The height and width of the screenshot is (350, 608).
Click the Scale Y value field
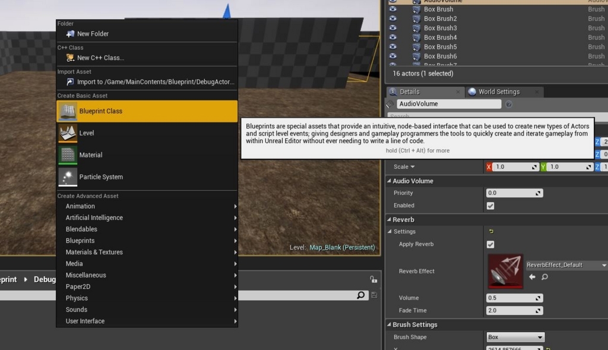[570, 167]
